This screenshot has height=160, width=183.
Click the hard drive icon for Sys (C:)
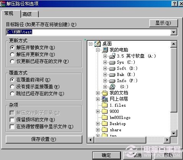click(x=112, y=63)
